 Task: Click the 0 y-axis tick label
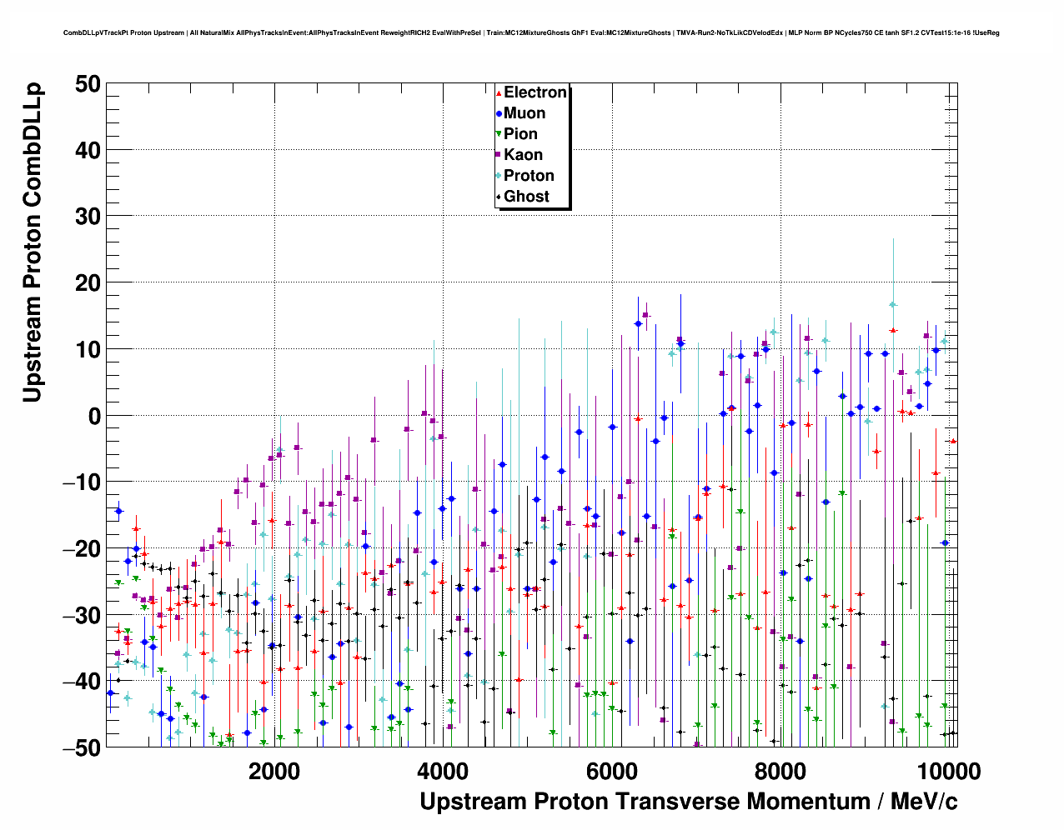(93, 416)
